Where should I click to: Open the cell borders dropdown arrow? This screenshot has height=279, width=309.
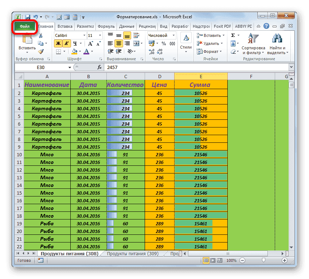[64, 51]
